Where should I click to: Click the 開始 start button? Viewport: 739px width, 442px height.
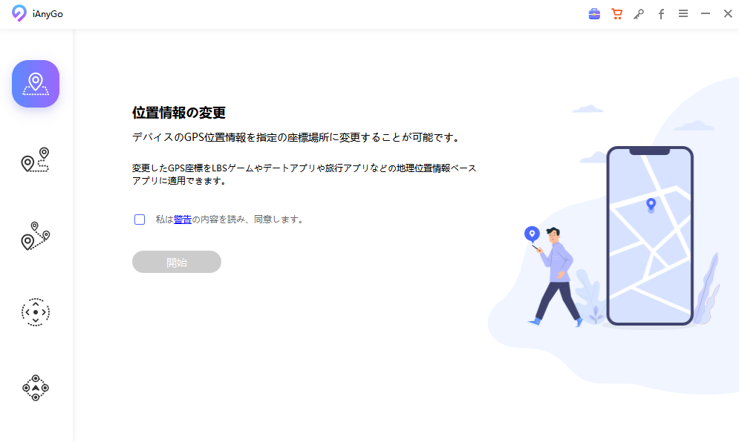point(177,262)
